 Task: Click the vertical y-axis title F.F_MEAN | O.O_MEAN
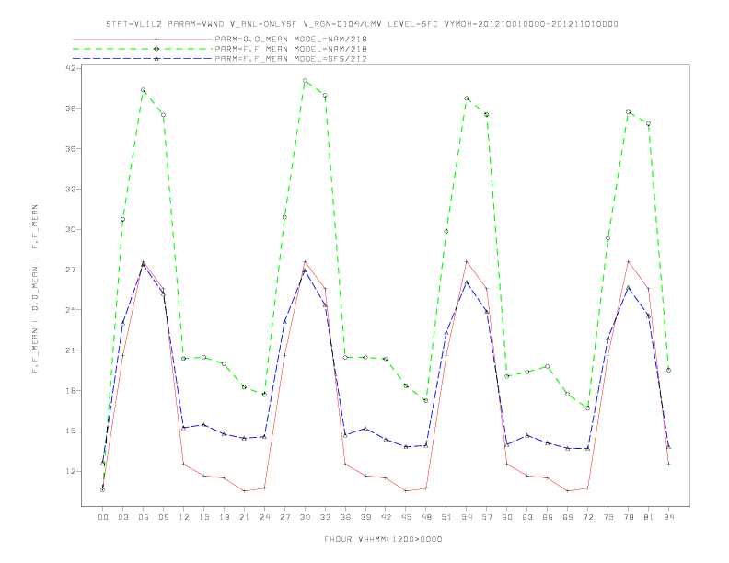tap(35, 289)
